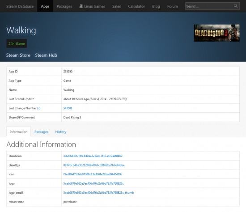
Task: Click the releasestate row label
Action: point(16,202)
